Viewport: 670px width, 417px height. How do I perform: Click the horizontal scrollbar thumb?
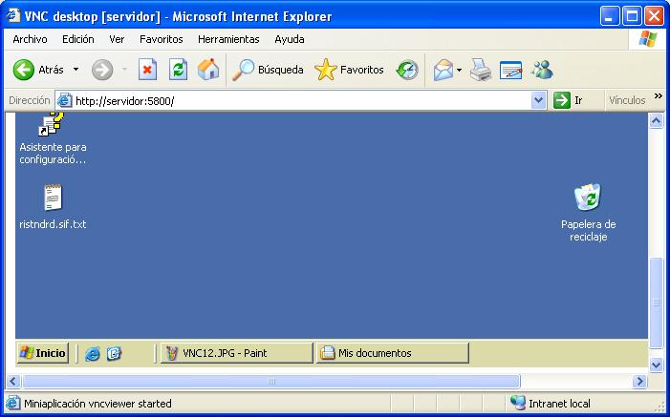271,382
